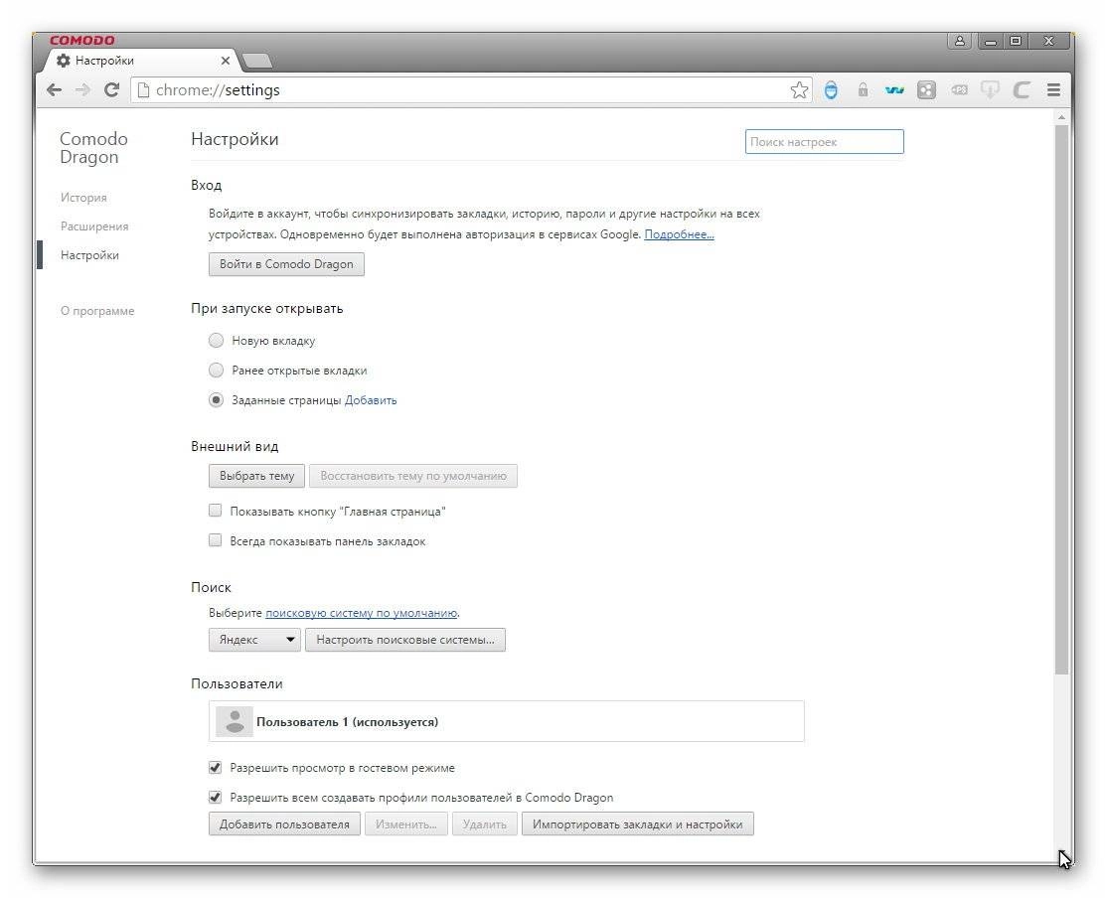Image resolution: width=1107 pixels, height=898 pixels.
Task: Open О программе in the sidebar
Action: click(97, 311)
